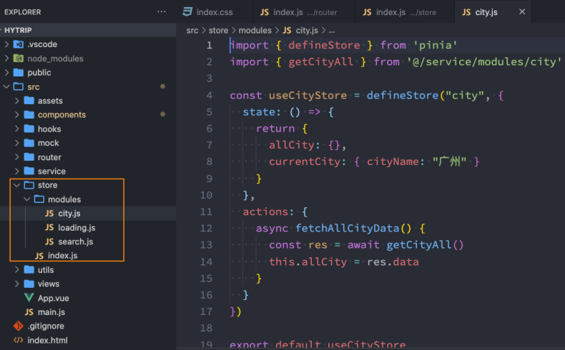Click the node_modules folder icon
This screenshot has width=565, height=350.
[19, 59]
